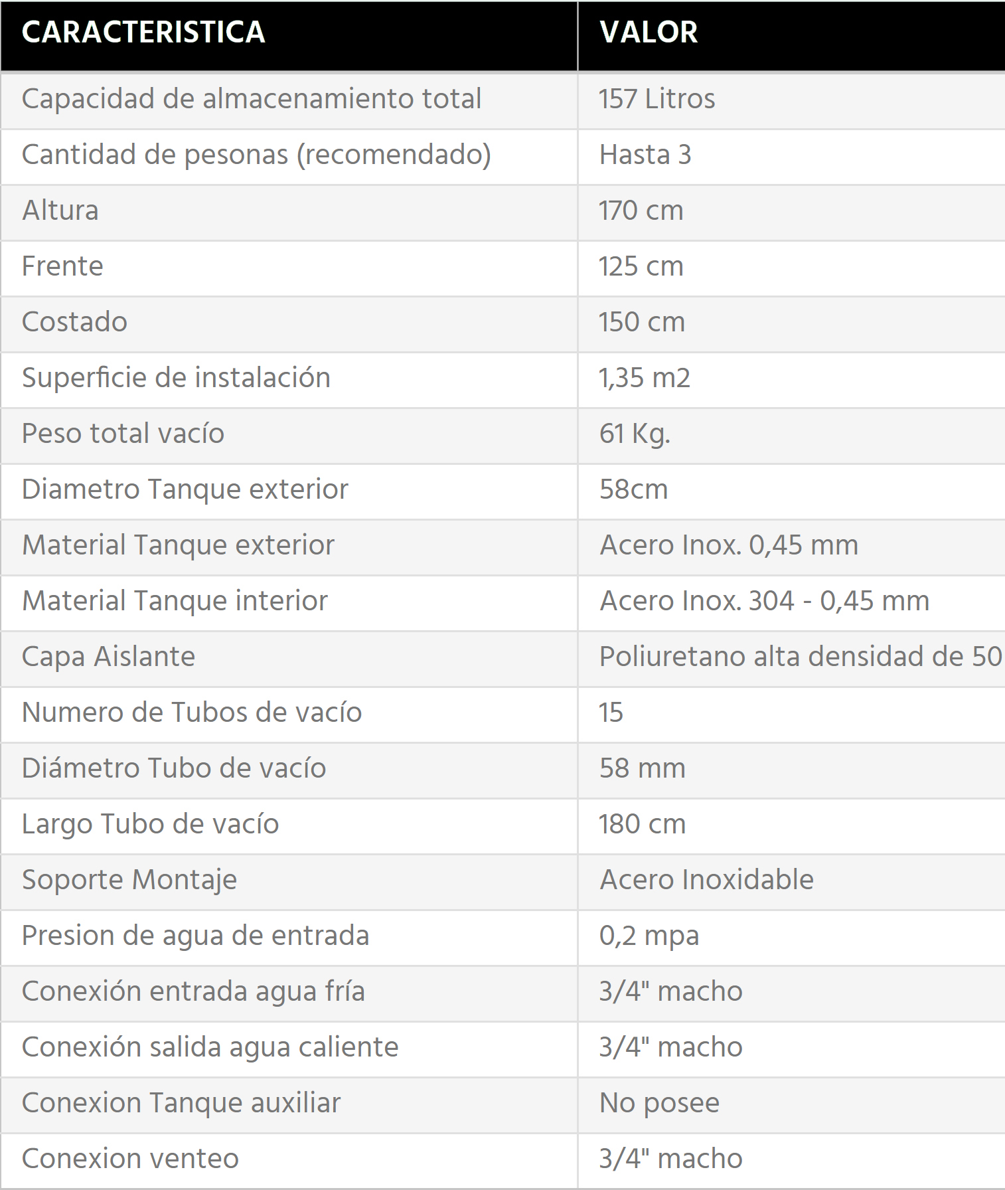Click the 1,35 m2 surface value
The width and height of the screenshot is (1005, 1190).
point(645,378)
